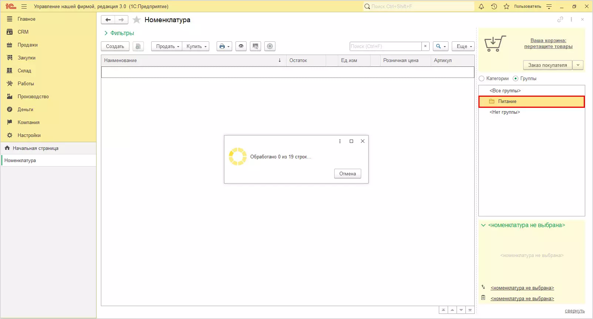Go forward with the right arrow button

coord(121,20)
